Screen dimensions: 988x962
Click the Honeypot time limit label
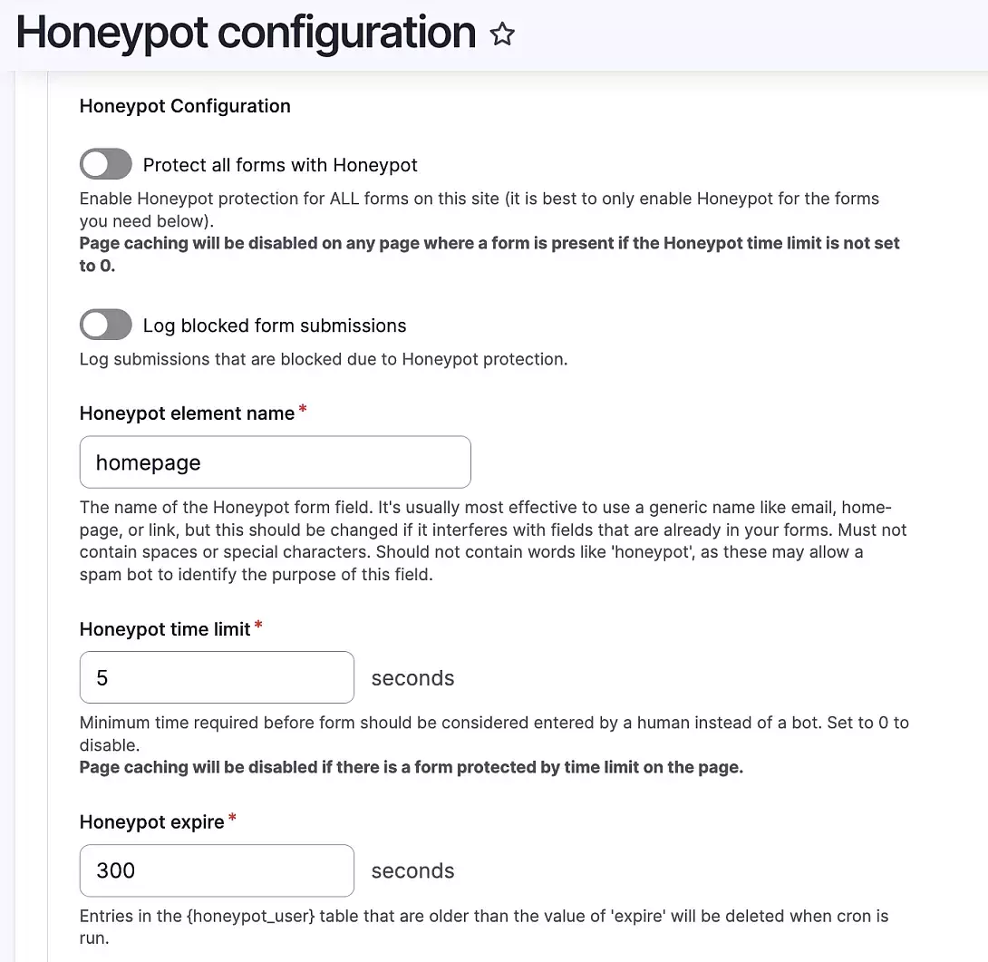click(x=166, y=629)
